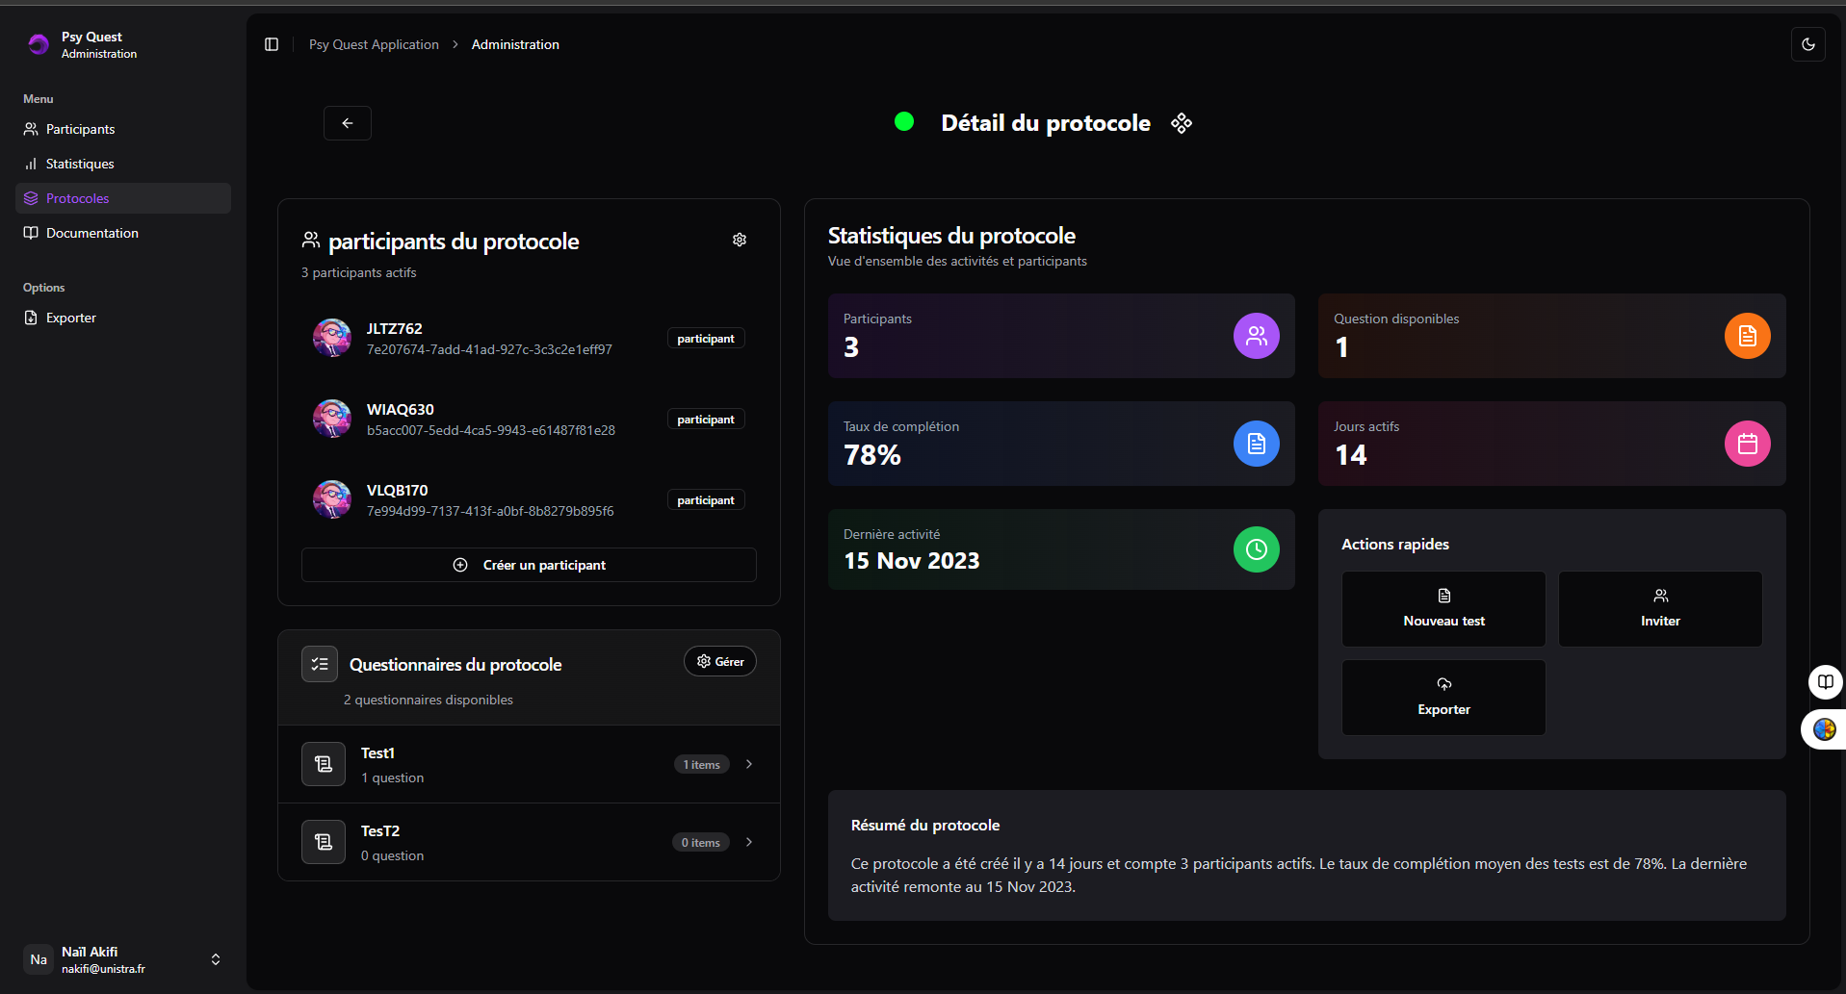
Task: Click the orange Question disponibles icon
Action: point(1747,336)
